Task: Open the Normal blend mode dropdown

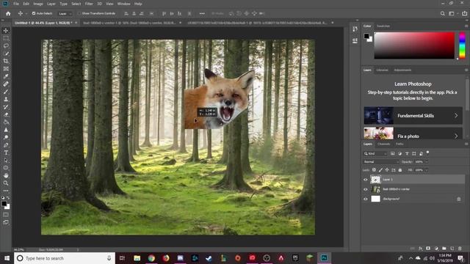Action: point(381,162)
